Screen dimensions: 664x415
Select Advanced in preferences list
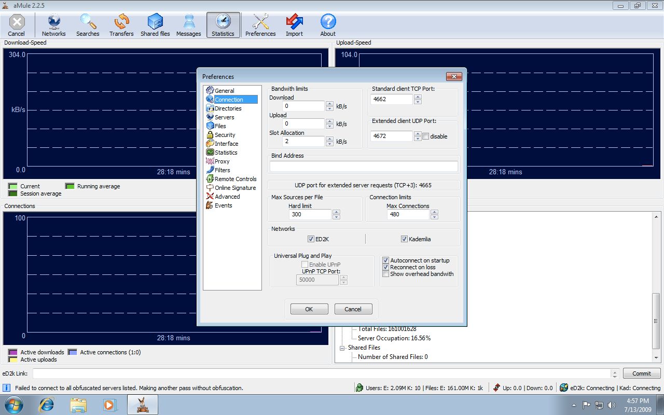(223, 197)
